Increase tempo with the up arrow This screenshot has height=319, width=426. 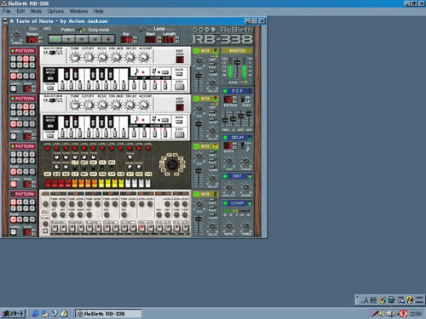(41, 37)
